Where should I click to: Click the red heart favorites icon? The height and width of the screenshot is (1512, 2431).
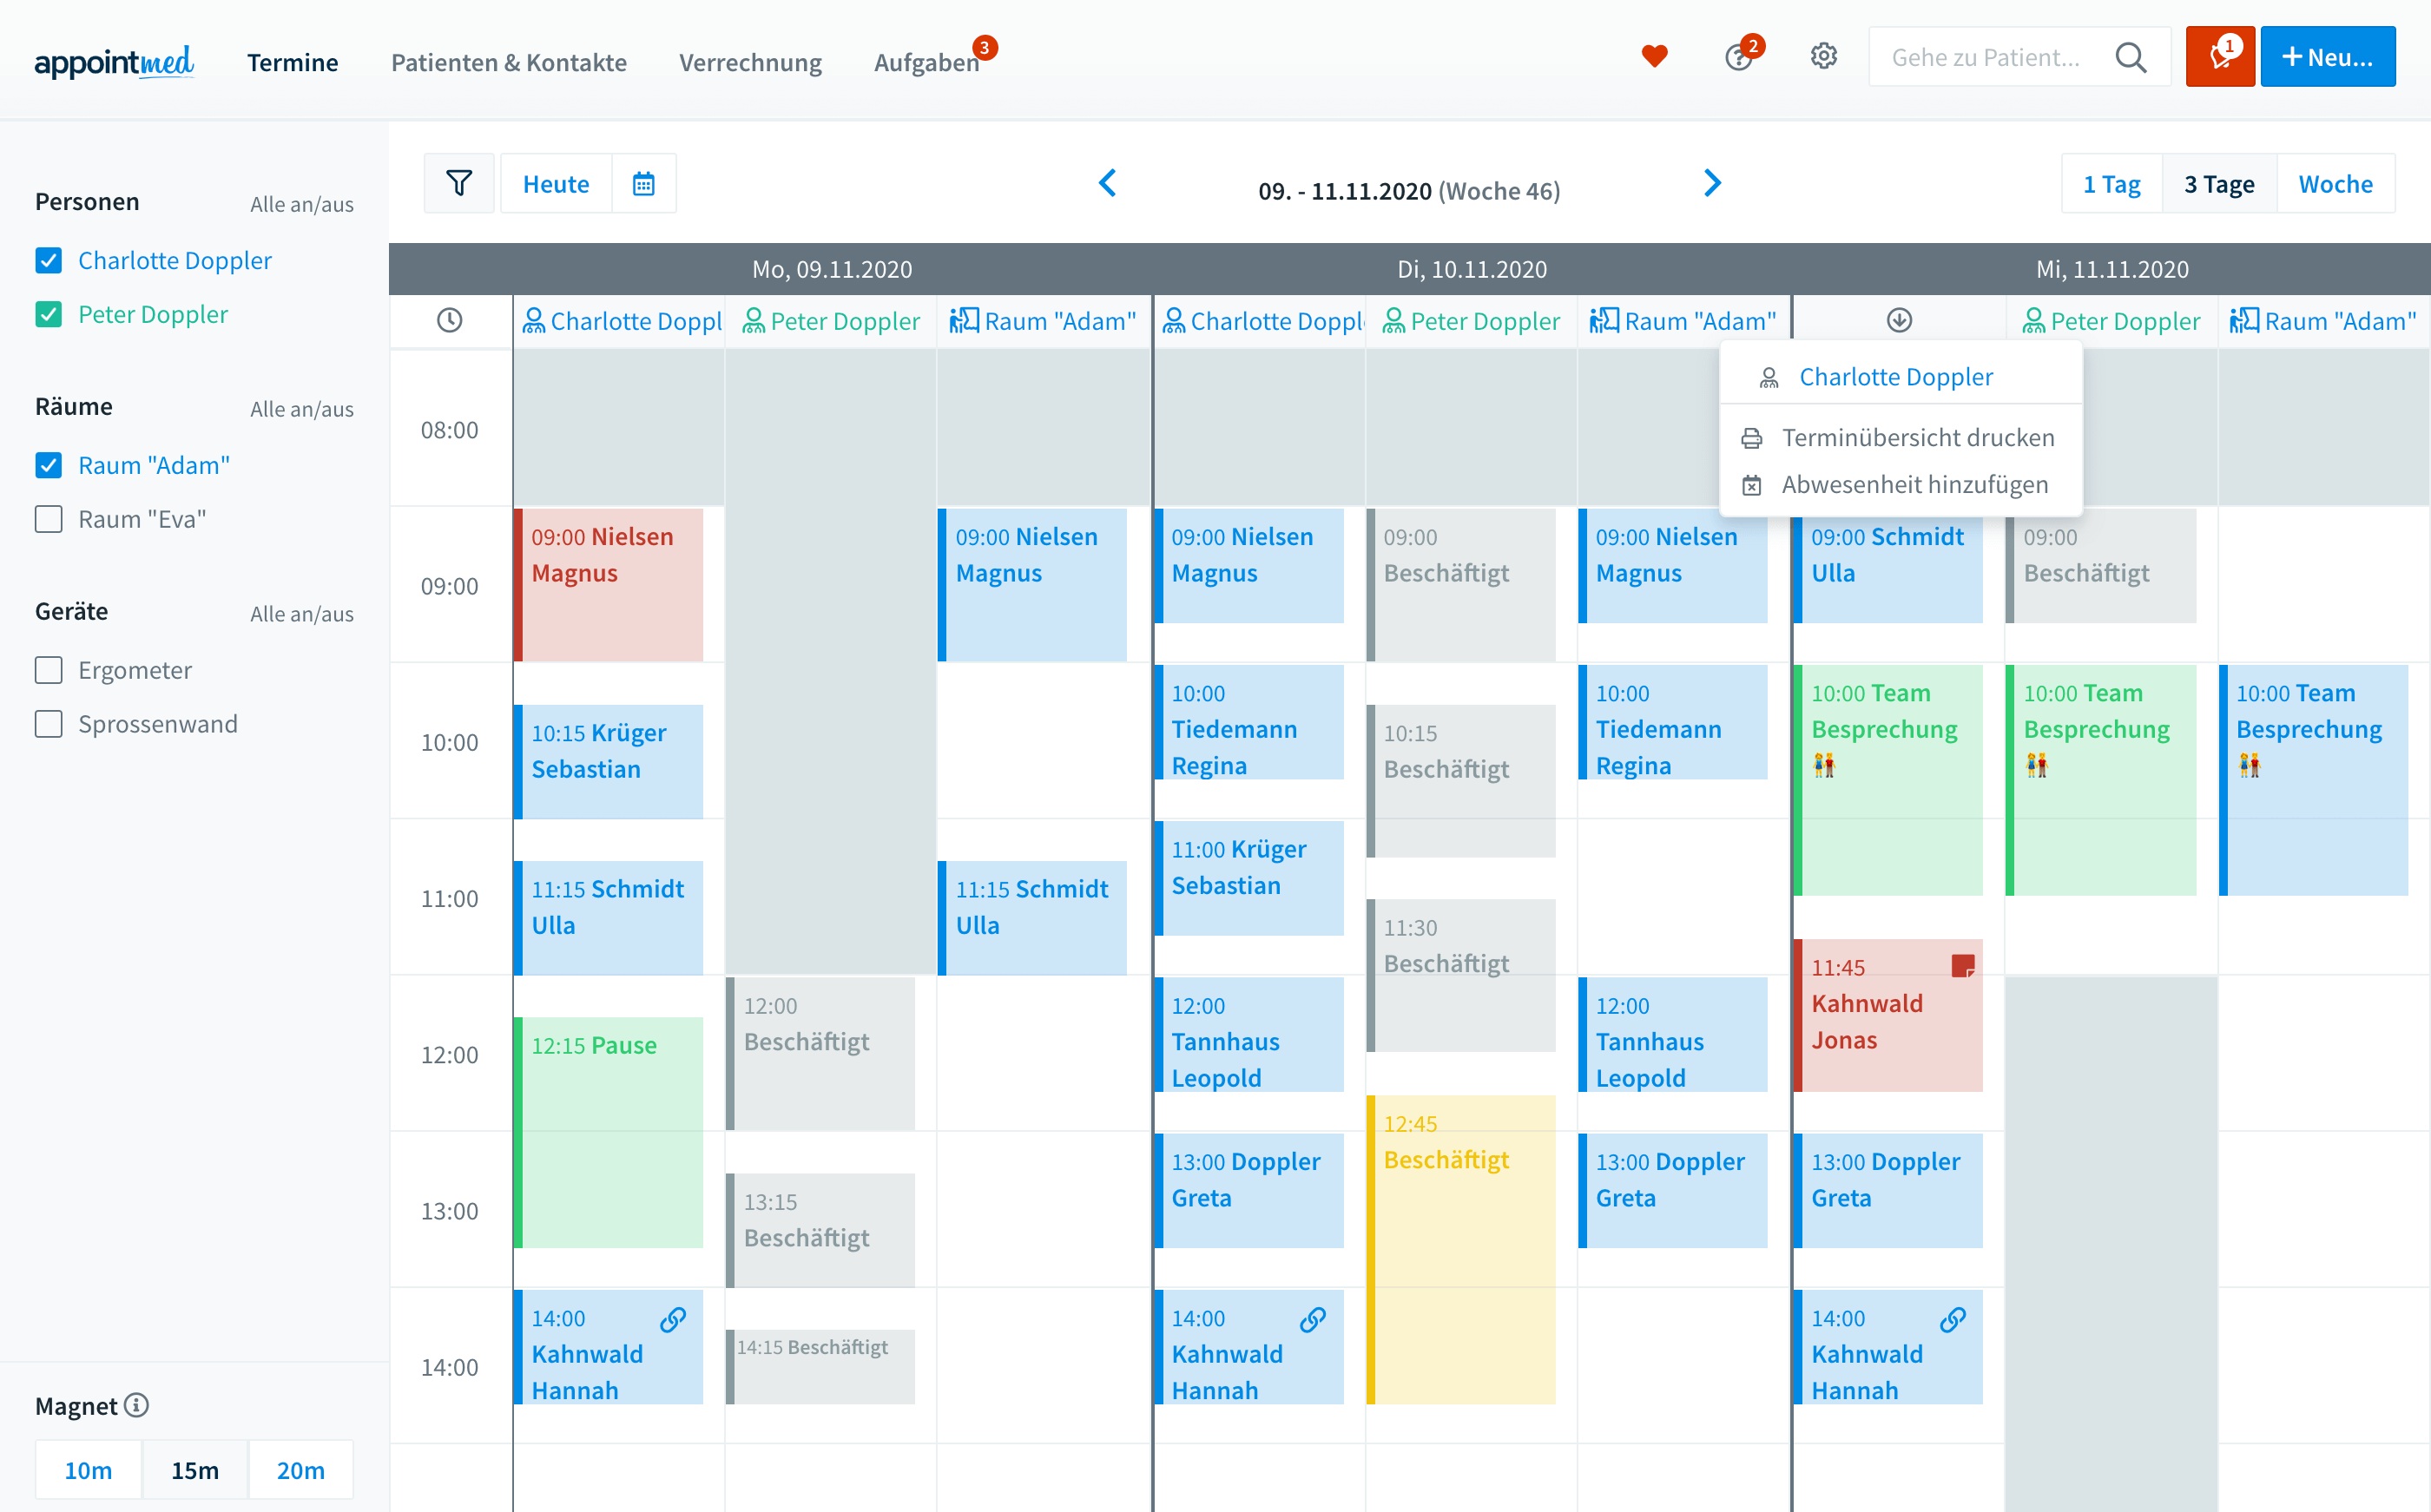[1654, 57]
